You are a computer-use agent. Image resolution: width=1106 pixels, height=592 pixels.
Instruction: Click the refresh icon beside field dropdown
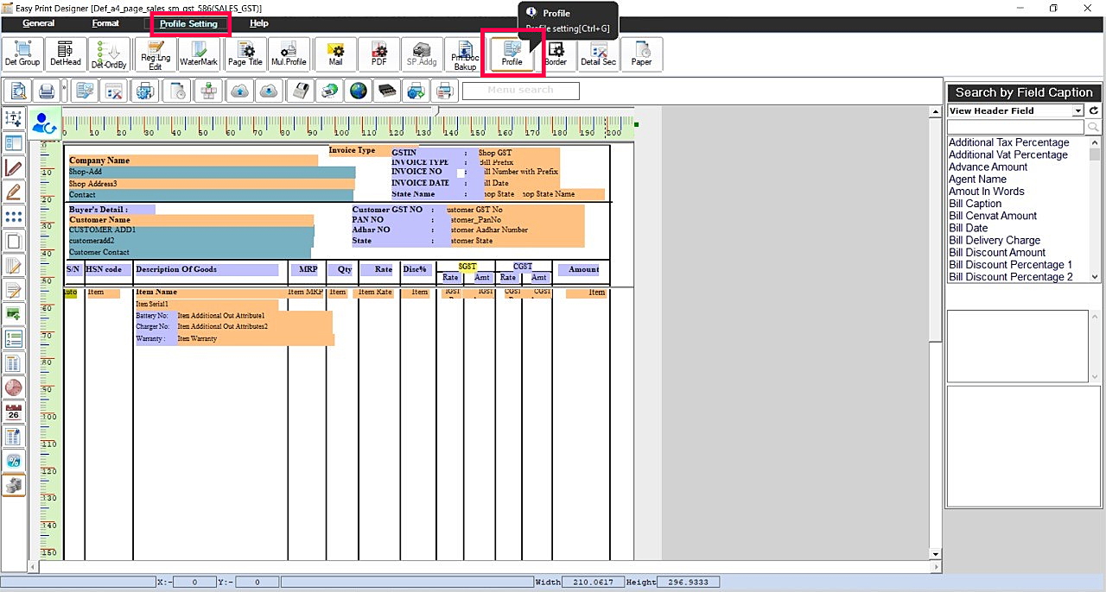pos(1093,110)
